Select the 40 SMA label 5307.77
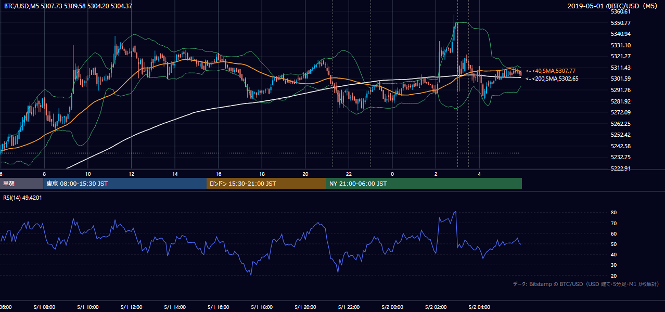Viewport: 665px width, 312px height. coord(551,71)
